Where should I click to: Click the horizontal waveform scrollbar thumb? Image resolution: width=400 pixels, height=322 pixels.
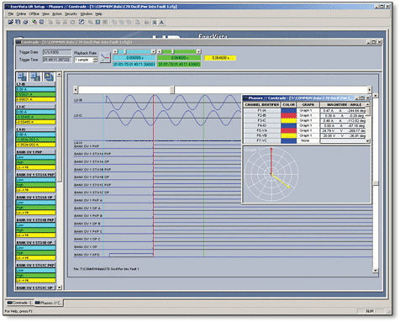point(172,90)
